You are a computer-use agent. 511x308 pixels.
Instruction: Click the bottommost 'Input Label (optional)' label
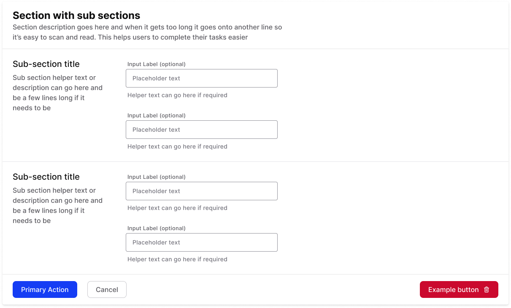pos(157,228)
